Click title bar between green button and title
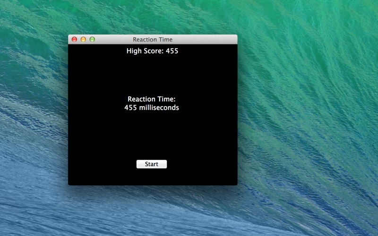378x236 pixels. tap(113, 40)
